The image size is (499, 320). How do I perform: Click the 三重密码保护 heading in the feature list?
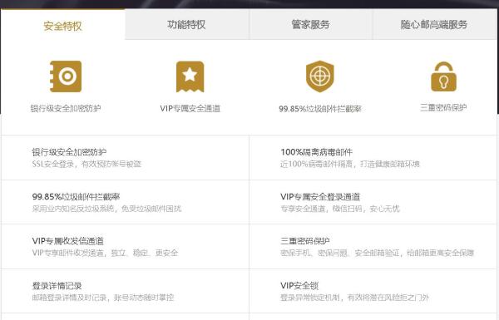click(305, 241)
